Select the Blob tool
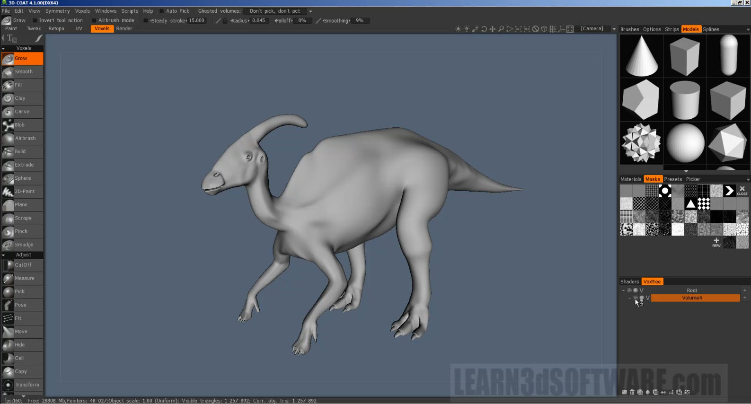751x404 pixels. point(22,125)
